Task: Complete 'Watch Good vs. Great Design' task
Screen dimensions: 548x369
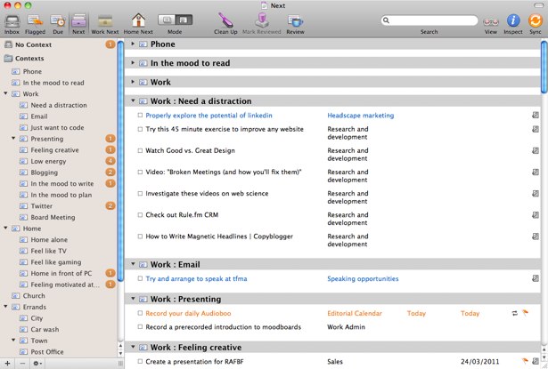Action: (x=140, y=150)
